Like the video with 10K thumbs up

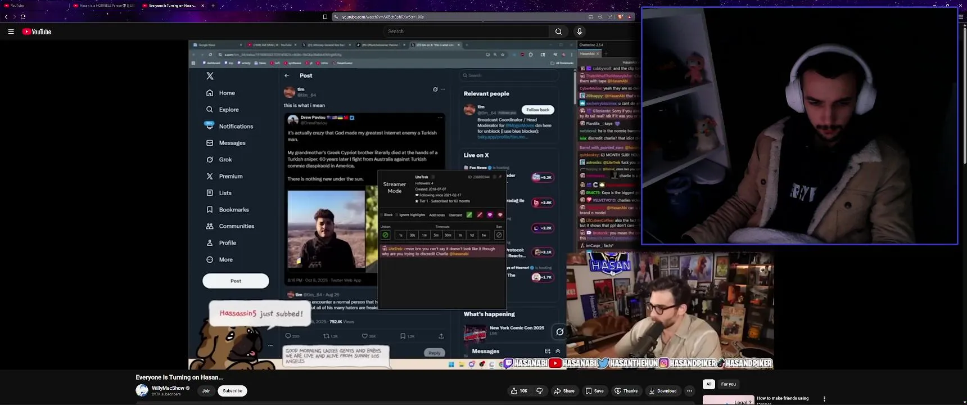coord(519,391)
